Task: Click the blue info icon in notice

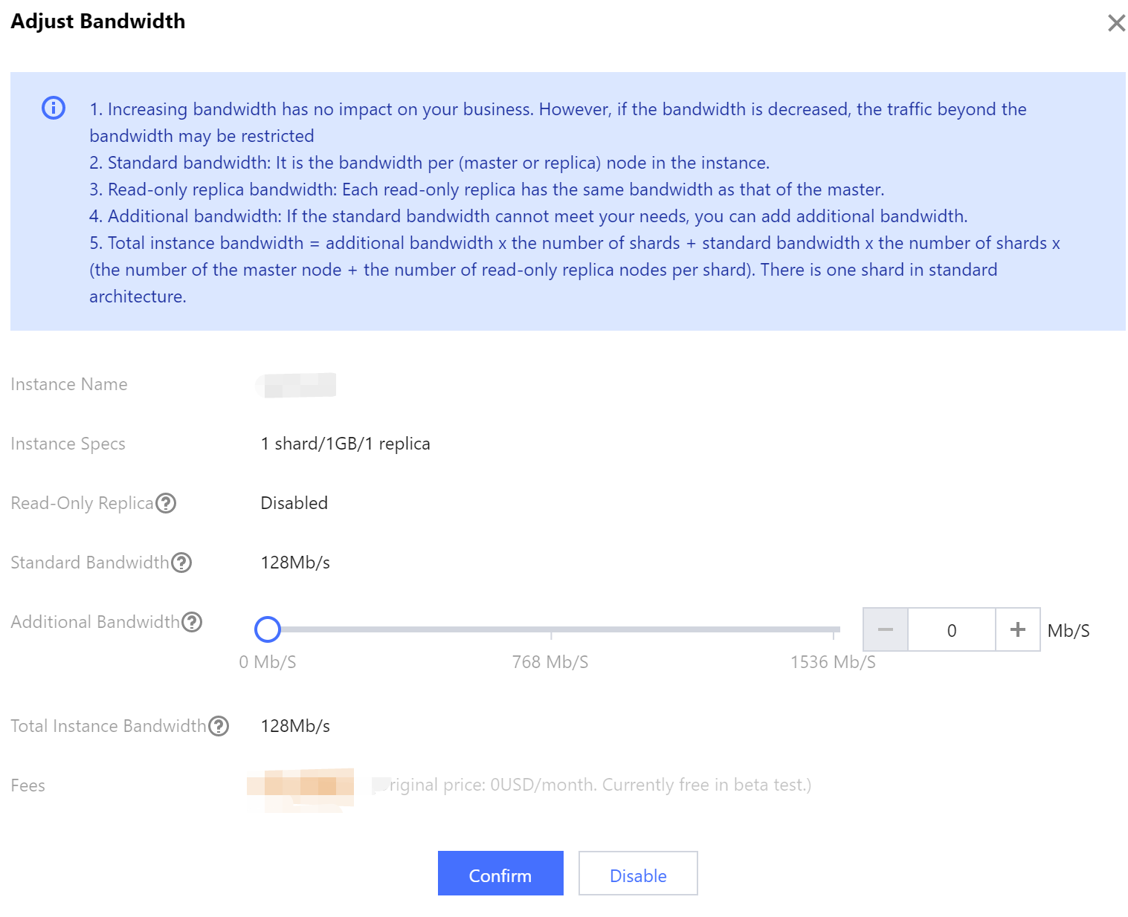Action: [x=54, y=108]
